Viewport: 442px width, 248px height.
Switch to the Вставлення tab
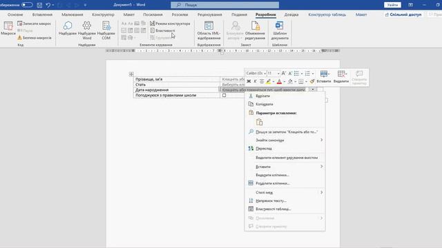42,14
